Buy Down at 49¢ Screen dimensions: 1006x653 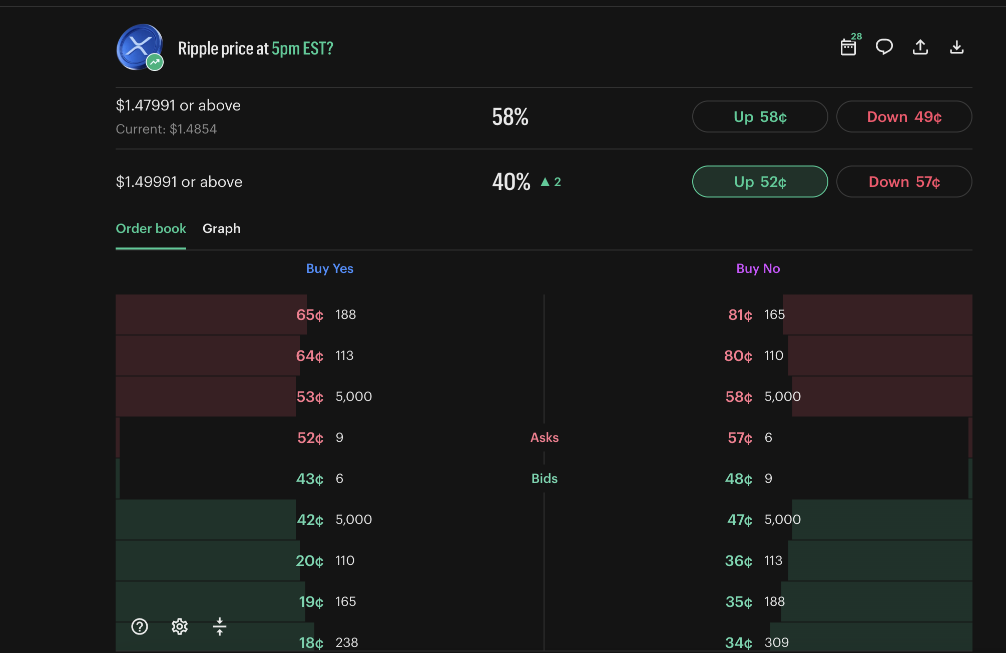pyautogui.click(x=904, y=116)
